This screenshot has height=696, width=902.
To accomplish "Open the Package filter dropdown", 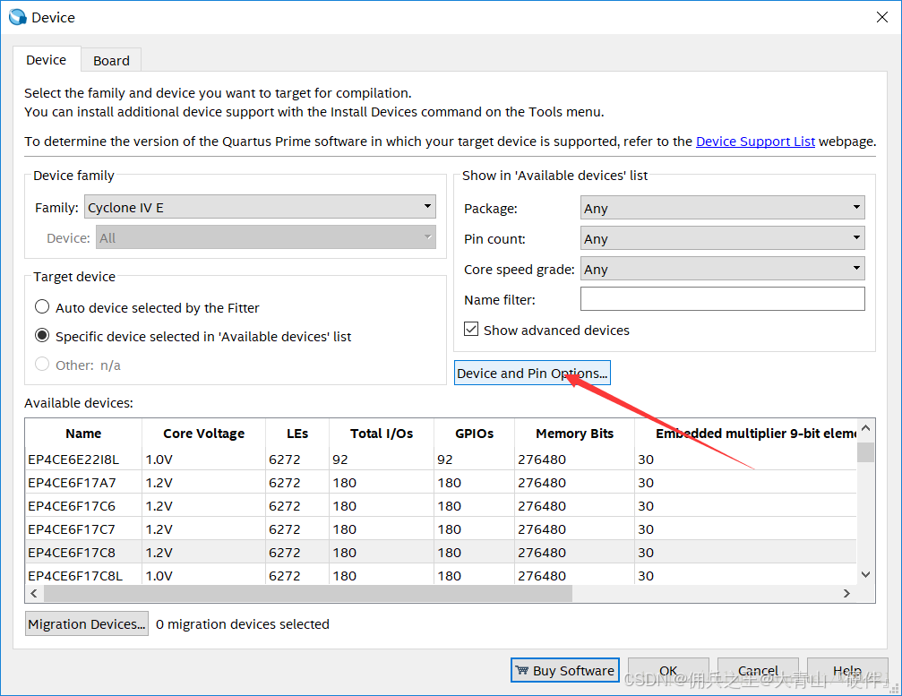I will (x=722, y=208).
